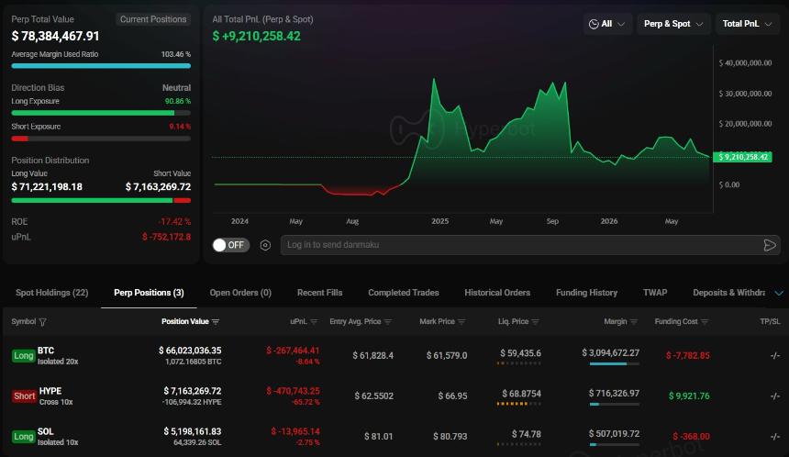Sort by Position Value column icon
This screenshot has width=789, height=457.
click(x=216, y=321)
